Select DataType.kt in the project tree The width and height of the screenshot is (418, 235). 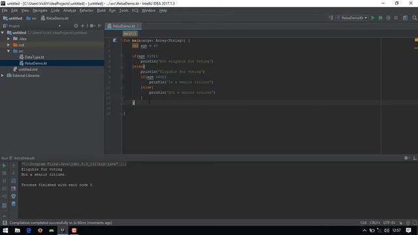(x=34, y=57)
